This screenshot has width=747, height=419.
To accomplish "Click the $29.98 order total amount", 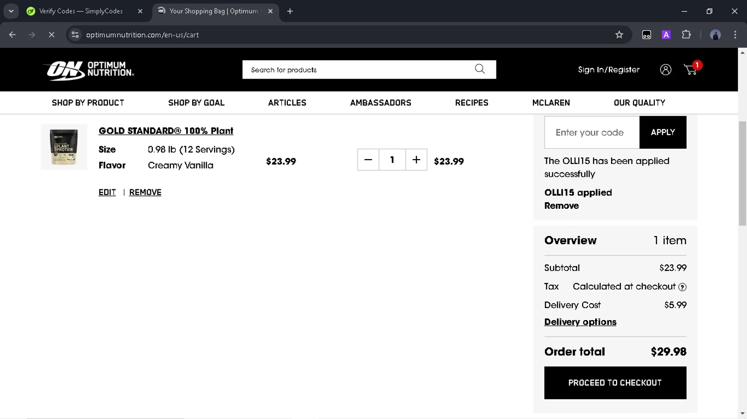I will pyautogui.click(x=668, y=352).
